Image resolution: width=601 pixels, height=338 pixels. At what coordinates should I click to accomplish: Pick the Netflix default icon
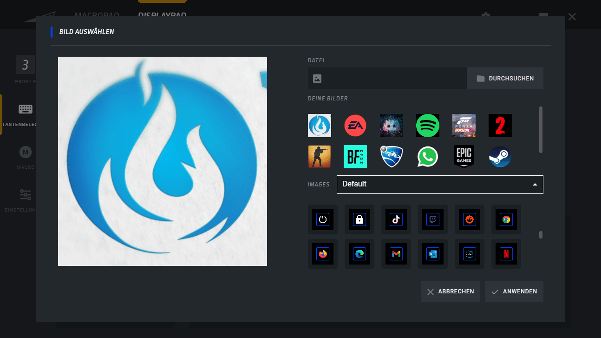pyautogui.click(x=506, y=254)
